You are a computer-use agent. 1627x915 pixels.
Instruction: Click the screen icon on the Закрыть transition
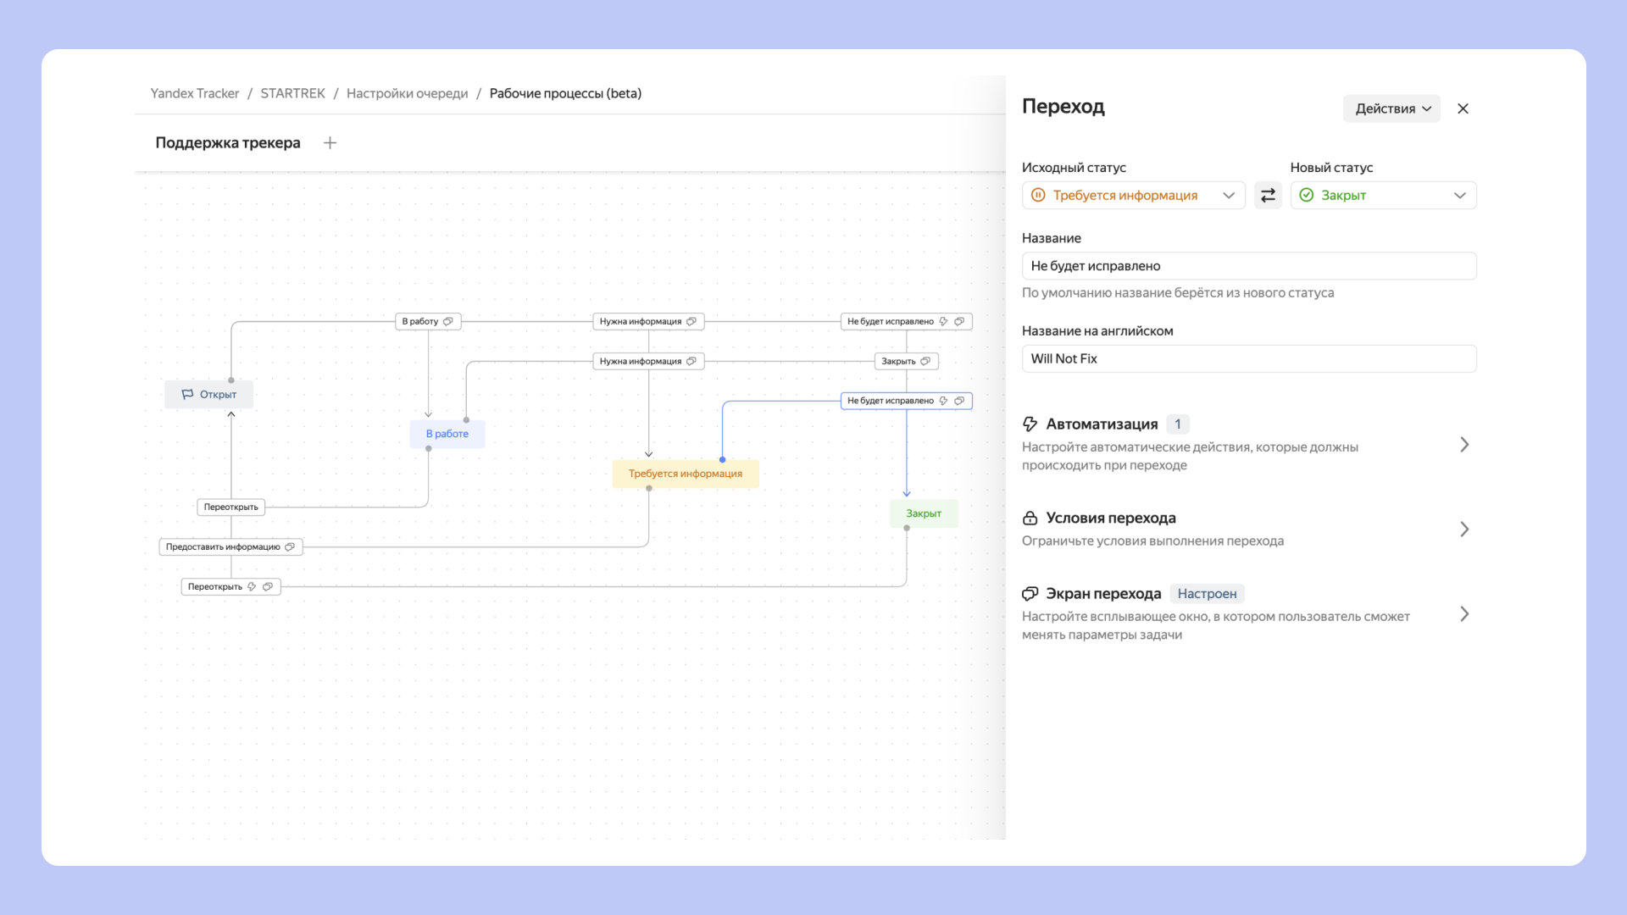(x=925, y=361)
